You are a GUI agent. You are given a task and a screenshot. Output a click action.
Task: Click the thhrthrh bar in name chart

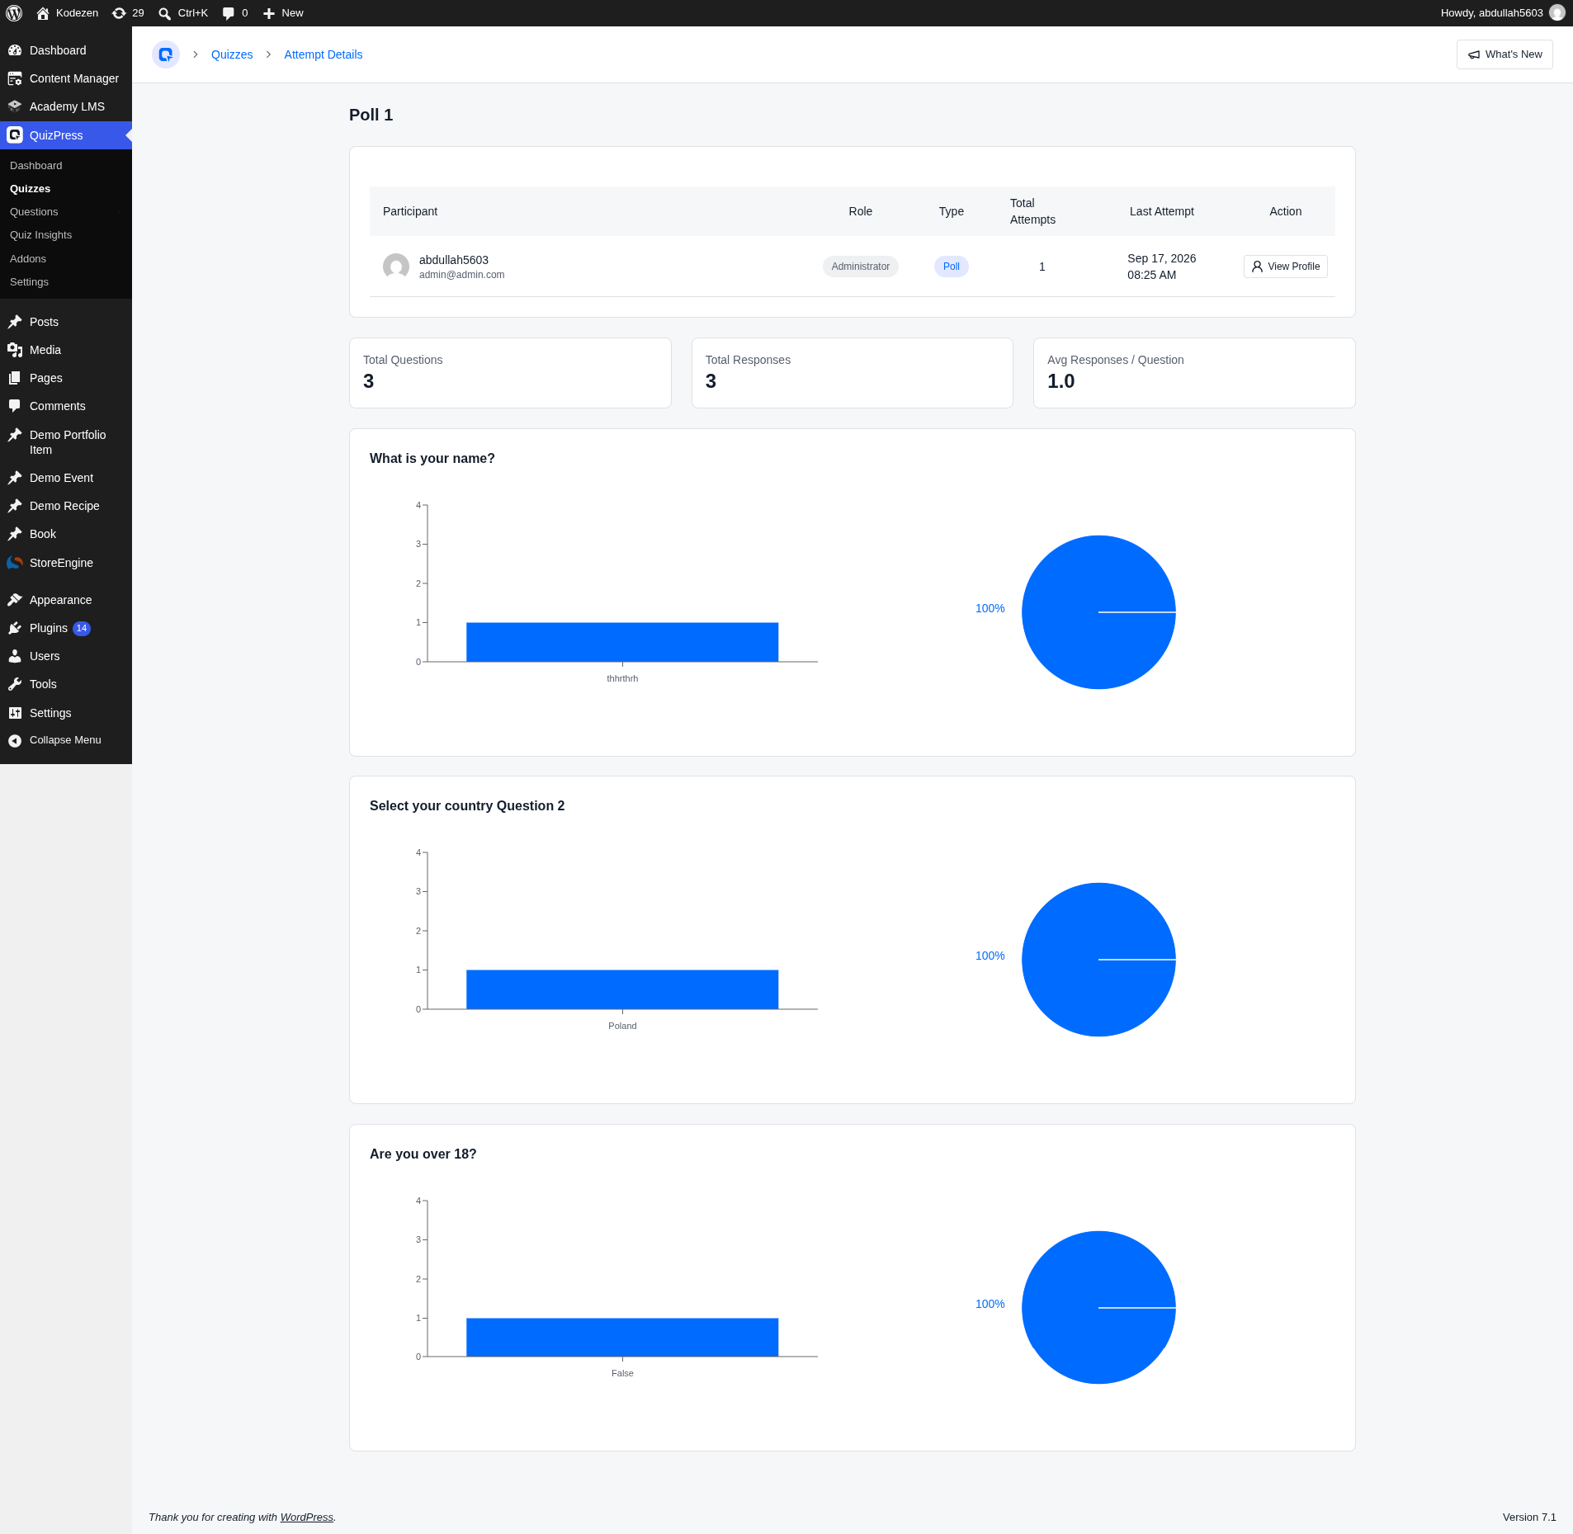coord(622,642)
